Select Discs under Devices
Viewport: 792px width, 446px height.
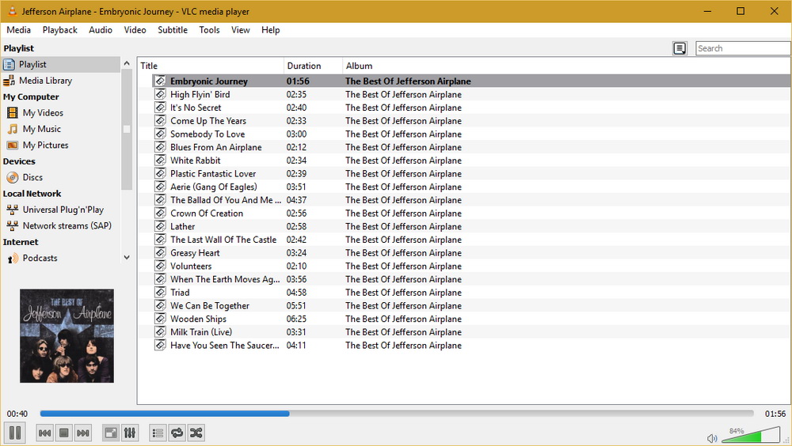[61, 178]
